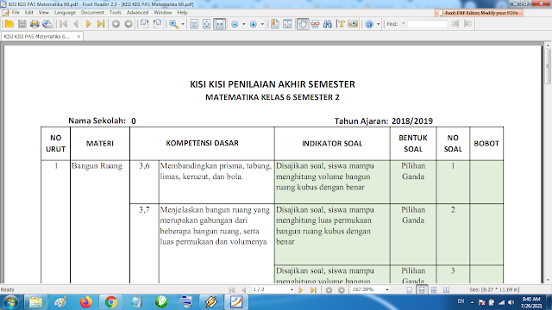The image size is (552, 310).
Task: Switch to Single Page layout
Action: (409, 290)
